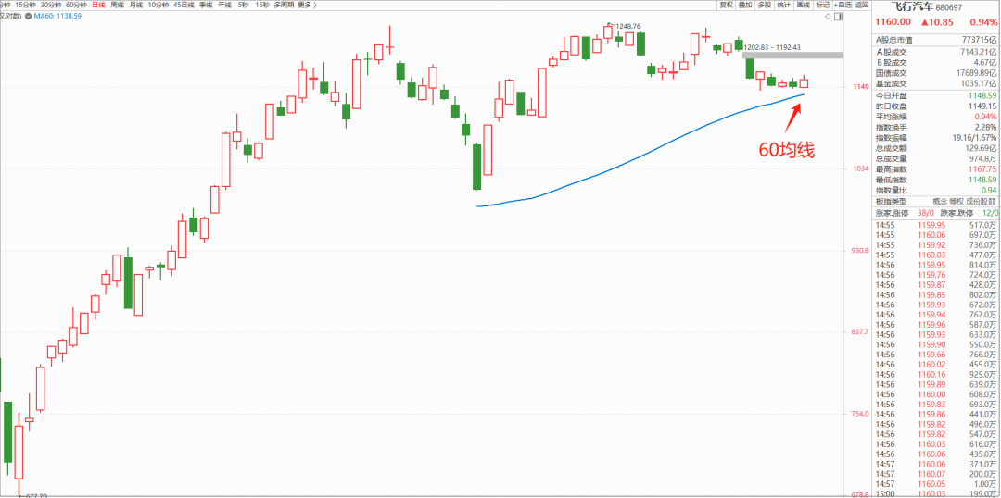Click the small grid icon after 成份股
This screenshot has height=498, width=1001.
991,201
